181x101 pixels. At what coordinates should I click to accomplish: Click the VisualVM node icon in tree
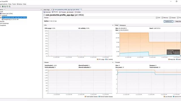click(x=1, y=15)
